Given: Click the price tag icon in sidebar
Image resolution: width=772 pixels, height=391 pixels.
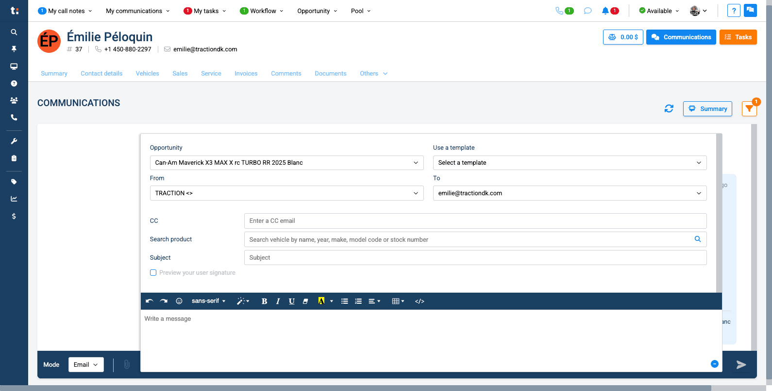Looking at the screenshot, I should (x=14, y=182).
